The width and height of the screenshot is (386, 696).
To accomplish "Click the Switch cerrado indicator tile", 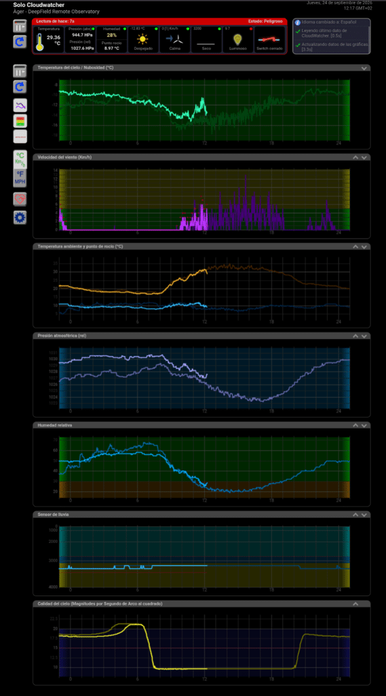I will [271, 39].
